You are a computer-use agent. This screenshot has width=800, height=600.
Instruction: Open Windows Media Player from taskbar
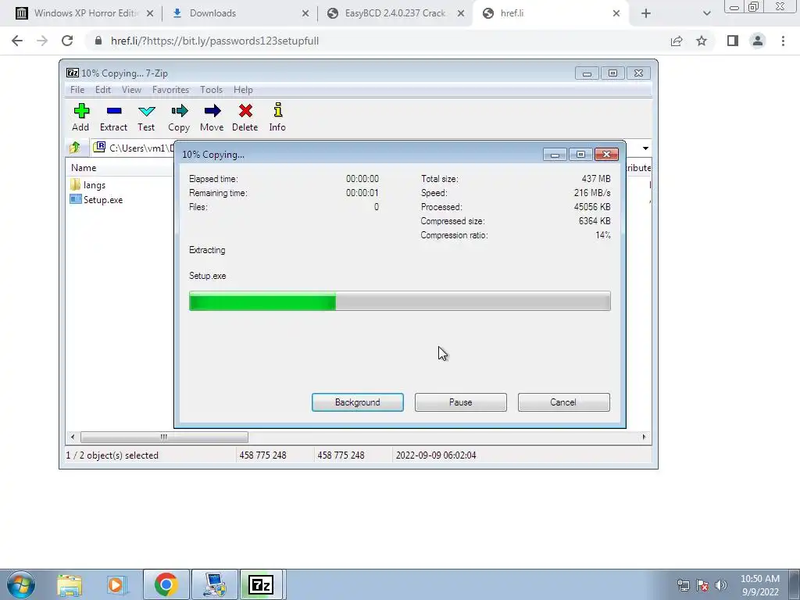pyautogui.click(x=116, y=584)
